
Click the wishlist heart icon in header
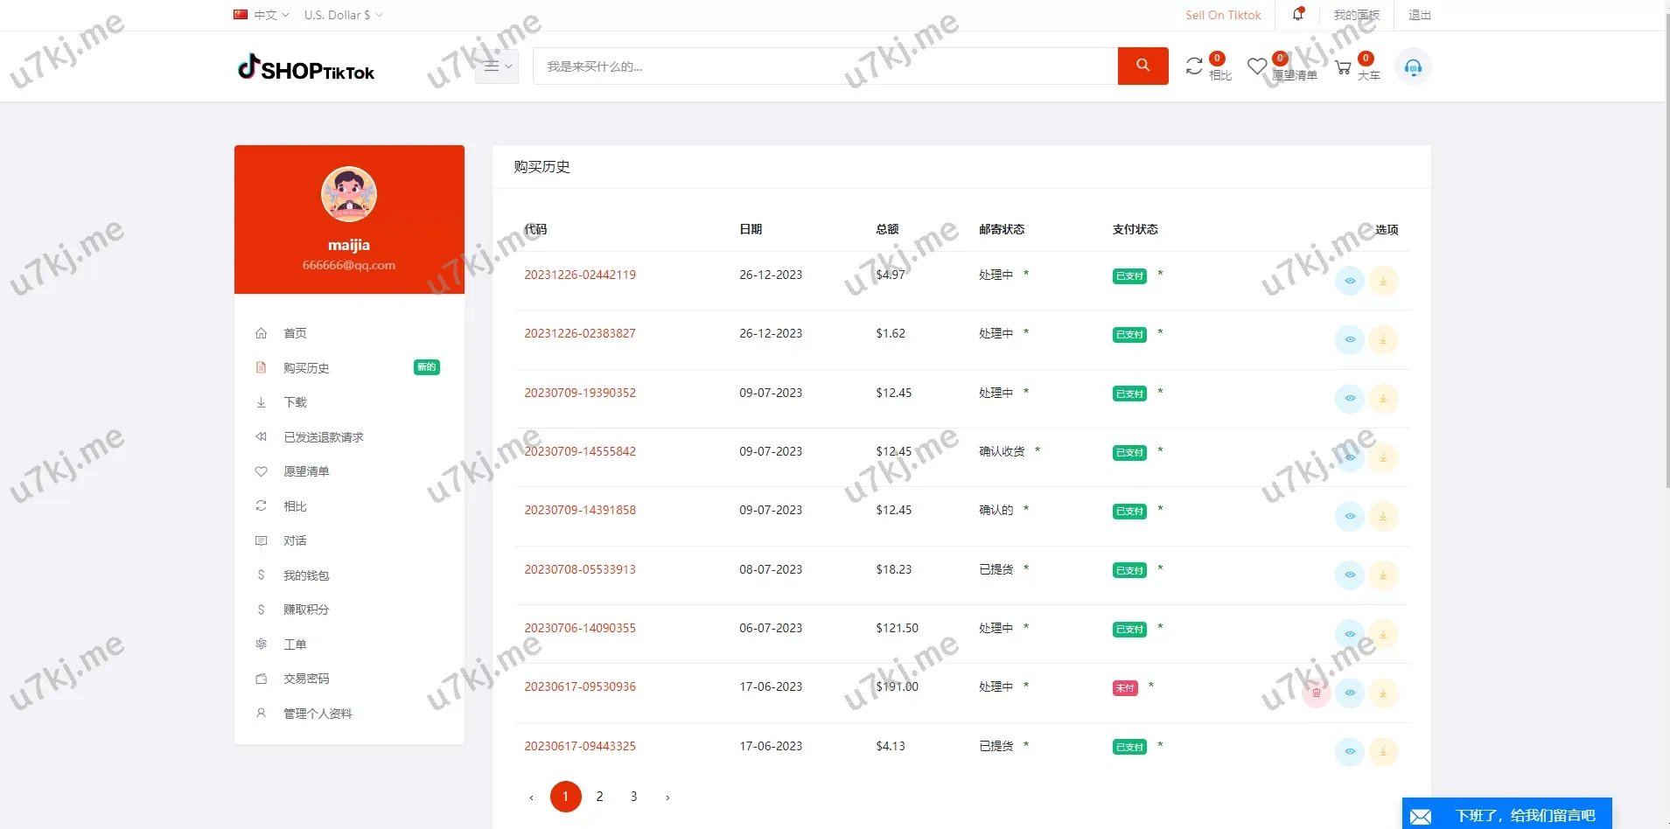(1257, 67)
